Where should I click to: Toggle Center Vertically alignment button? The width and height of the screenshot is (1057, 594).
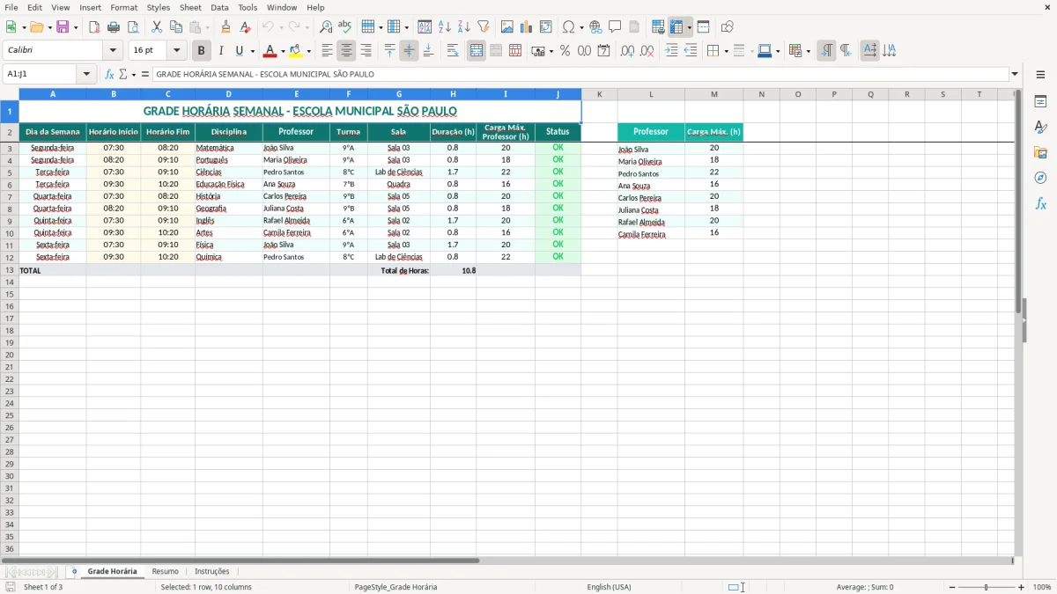pyautogui.click(x=409, y=51)
